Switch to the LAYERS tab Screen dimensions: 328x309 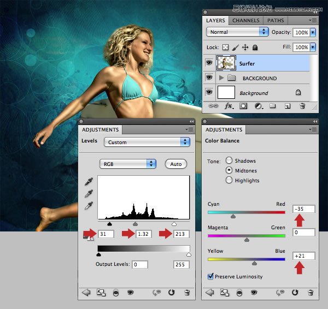pos(215,21)
